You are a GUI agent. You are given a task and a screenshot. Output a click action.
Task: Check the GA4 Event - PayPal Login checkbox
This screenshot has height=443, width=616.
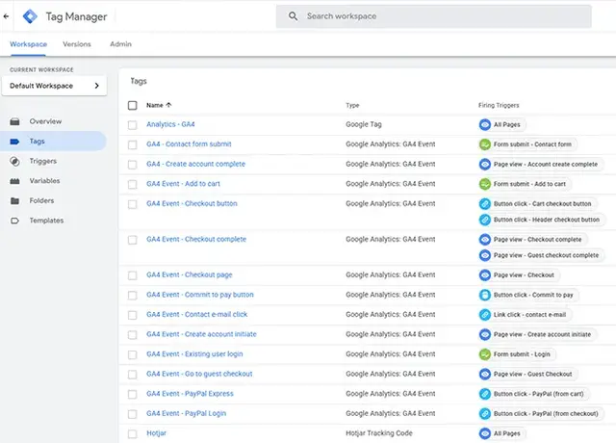(133, 414)
